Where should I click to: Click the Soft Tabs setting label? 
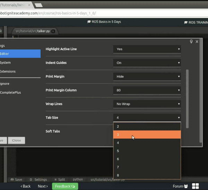[53, 131]
